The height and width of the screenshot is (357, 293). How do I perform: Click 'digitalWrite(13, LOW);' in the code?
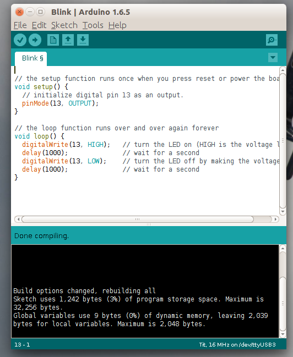64,161
